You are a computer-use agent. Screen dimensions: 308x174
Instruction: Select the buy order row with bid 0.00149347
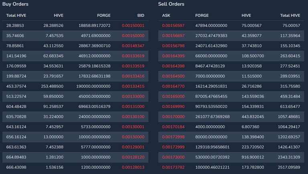pyautogui.click(x=75, y=46)
